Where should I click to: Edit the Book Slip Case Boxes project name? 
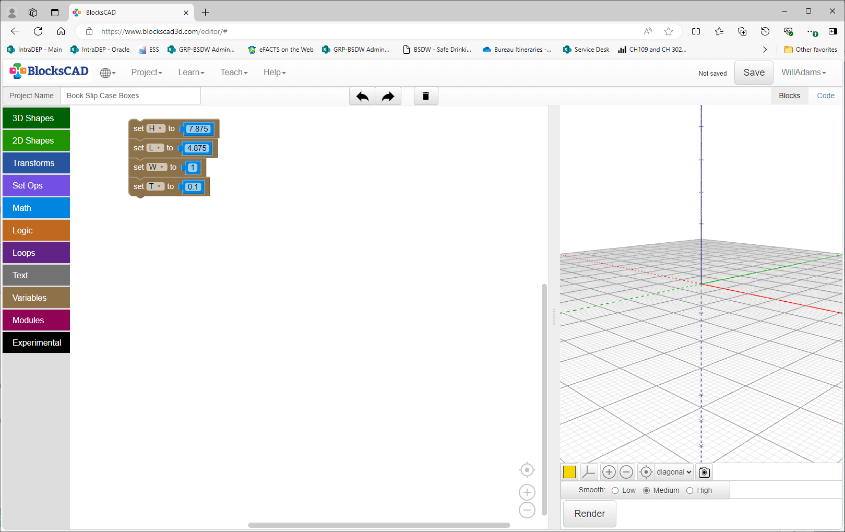point(130,96)
